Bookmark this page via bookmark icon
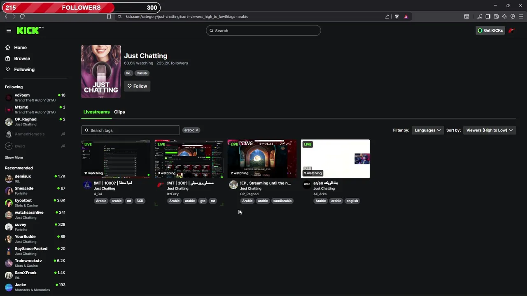The width and height of the screenshot is (527, 296). [x=109, y=16]
